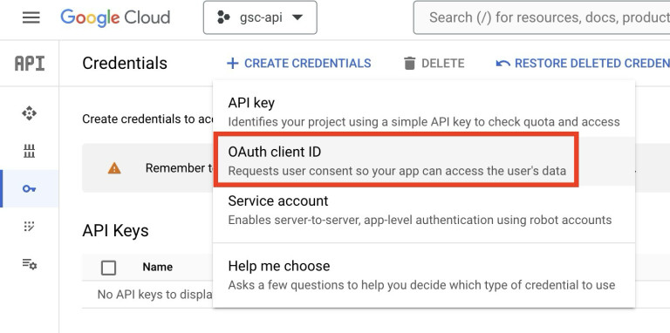Select the Credentials key icon in the sidebar
This screenshot has width=670, height=333.
29,188
